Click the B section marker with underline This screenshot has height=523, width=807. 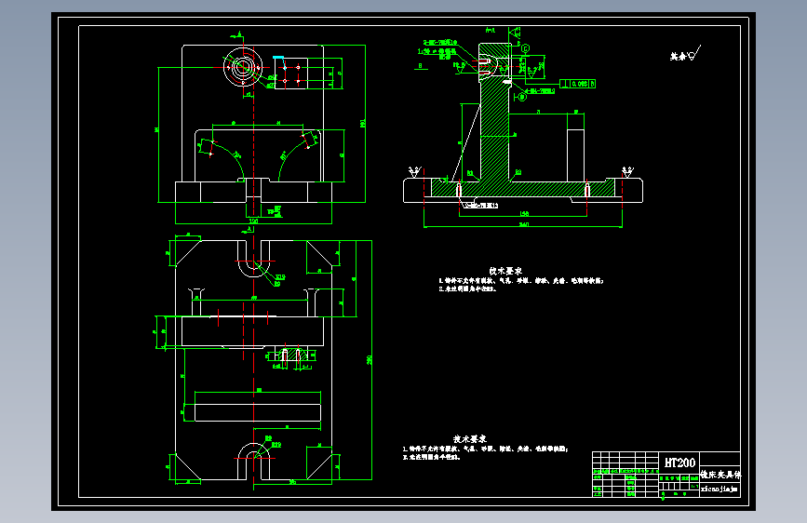tap(421, 66)
